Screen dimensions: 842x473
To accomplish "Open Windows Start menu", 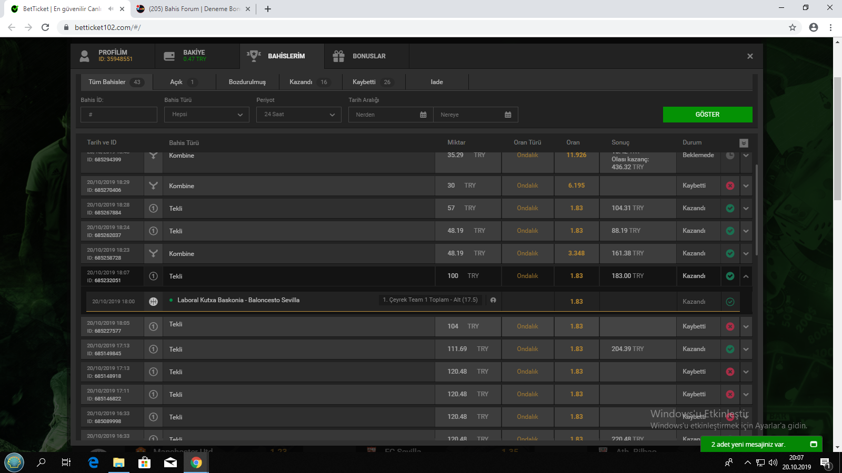I will click(14, 462).
